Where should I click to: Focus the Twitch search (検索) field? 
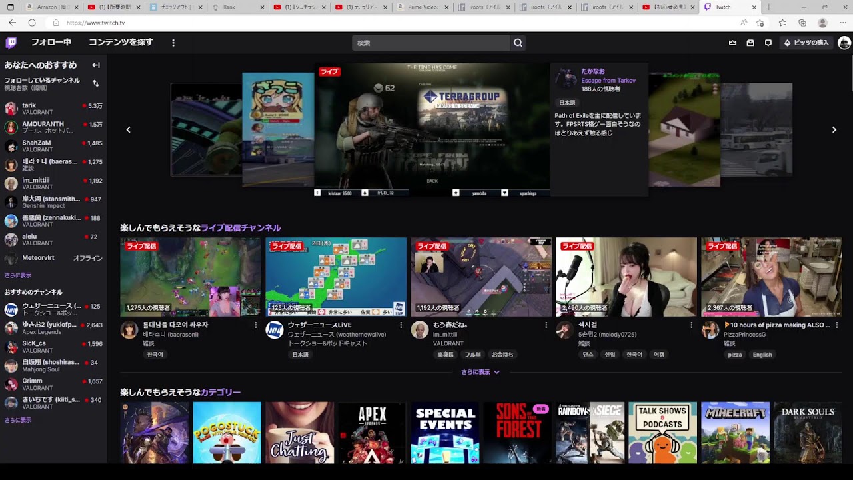click(431, 43)
